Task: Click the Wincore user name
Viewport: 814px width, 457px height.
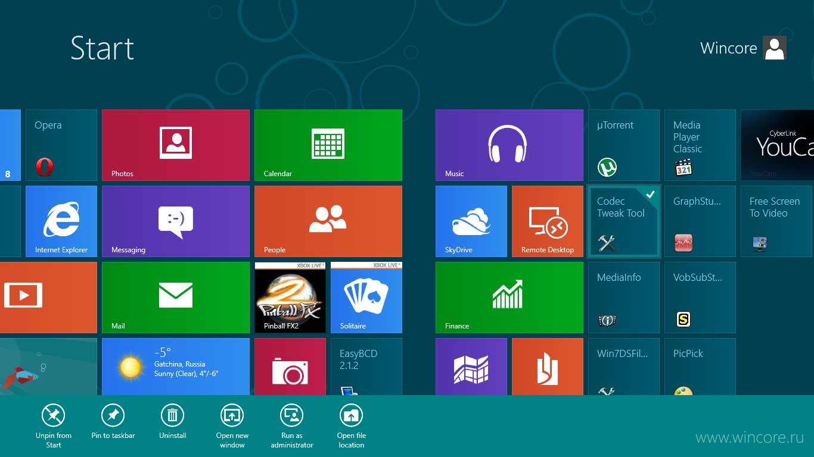Action: pyautogui.click(x=728, y=48)
